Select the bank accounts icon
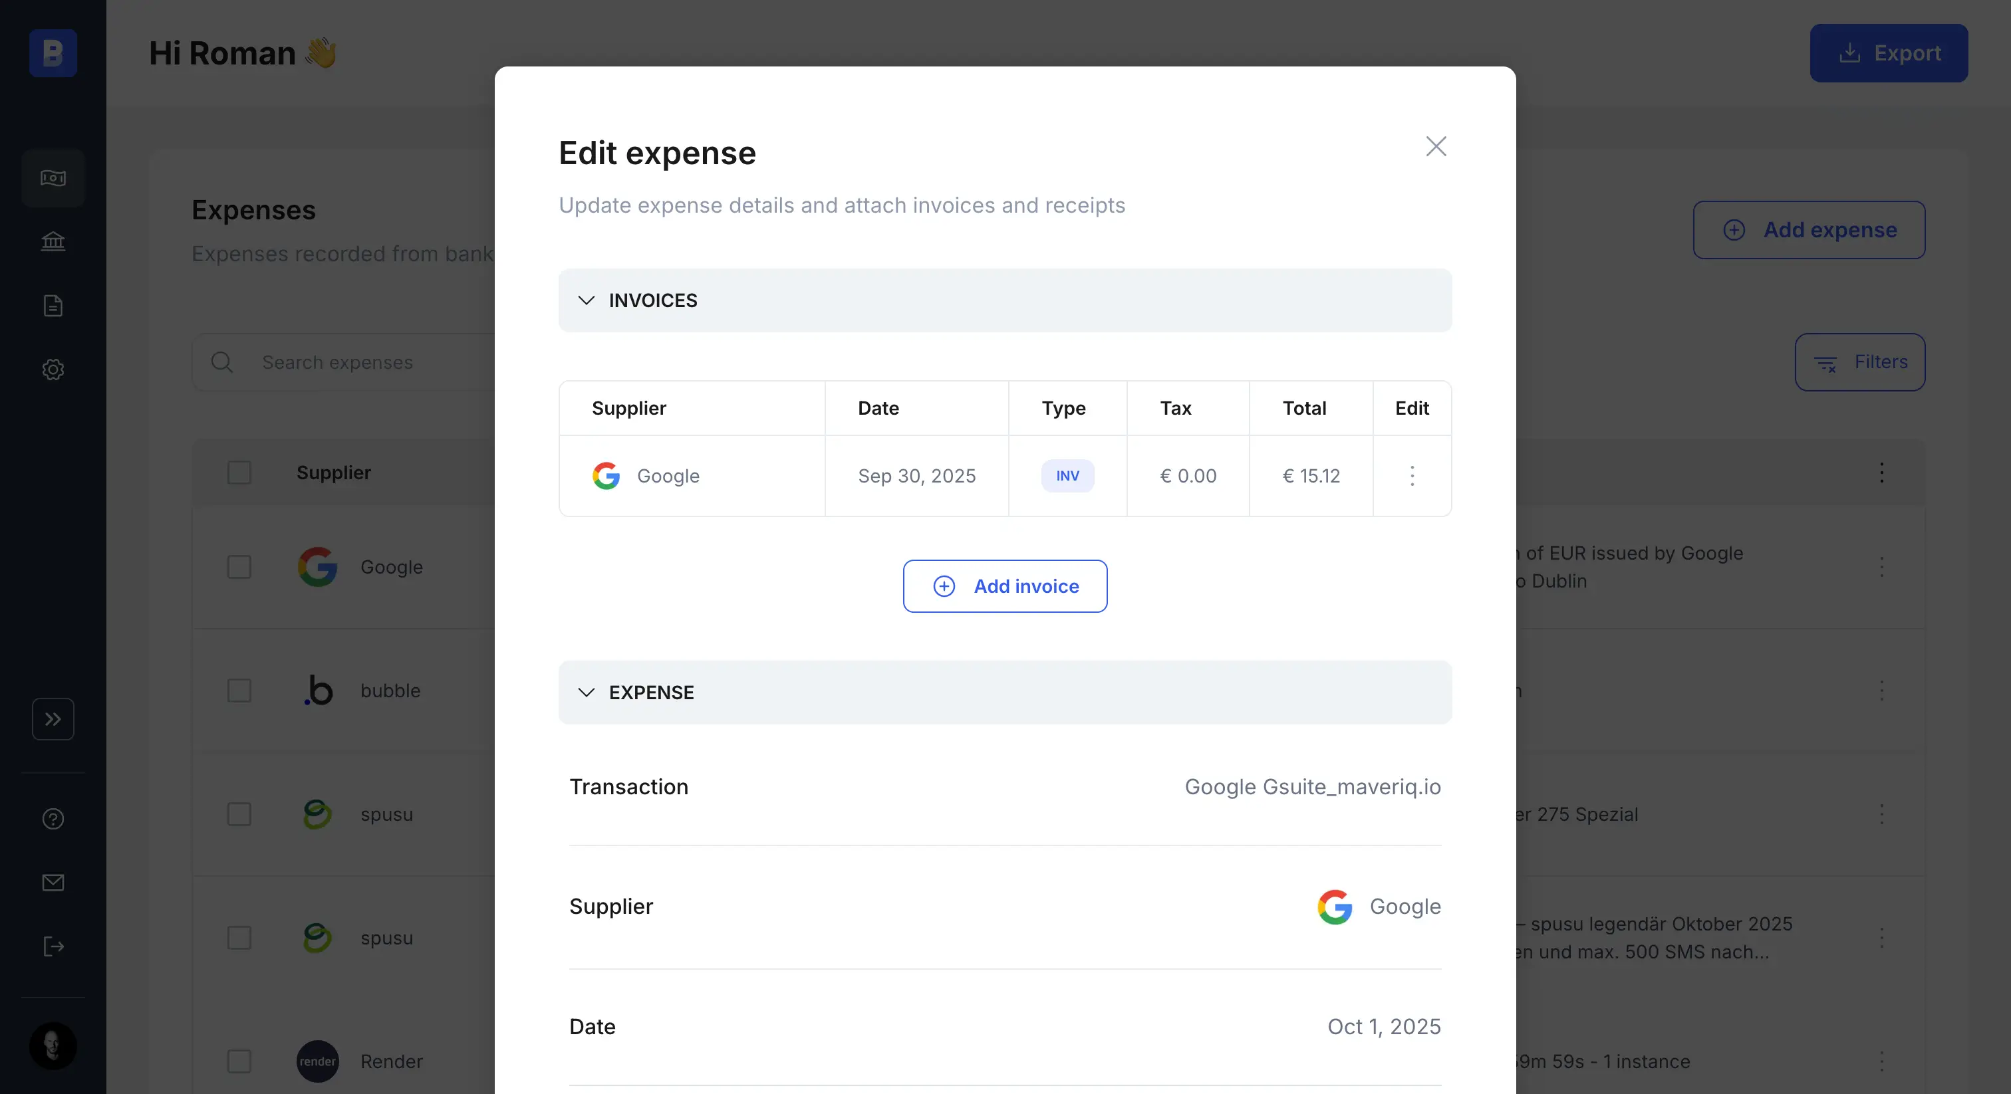 (53, 241)
